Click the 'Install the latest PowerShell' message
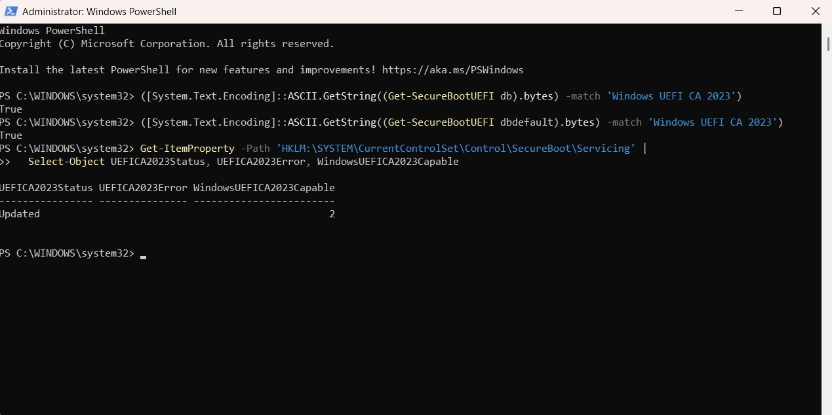This screenshot has height=415, width=832. tap(262, 70)
